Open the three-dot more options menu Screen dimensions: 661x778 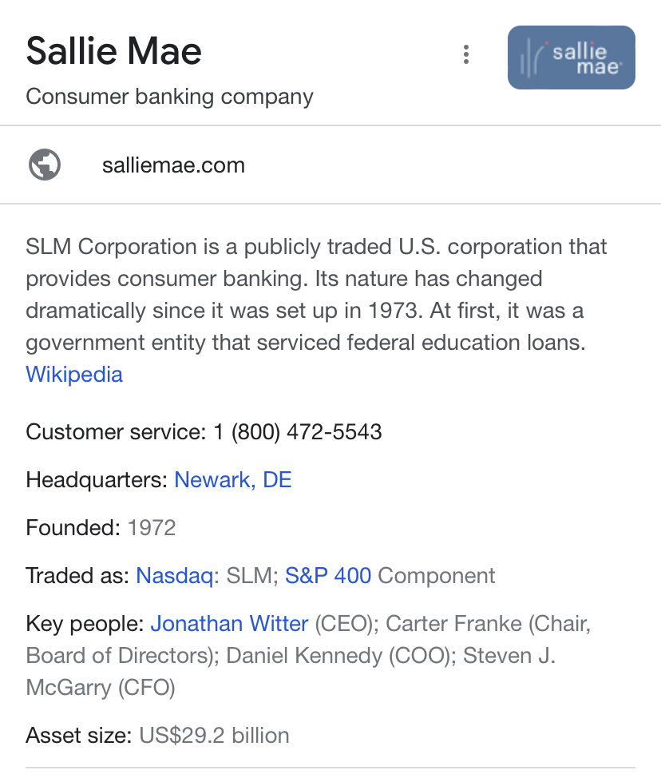[466, 54]
